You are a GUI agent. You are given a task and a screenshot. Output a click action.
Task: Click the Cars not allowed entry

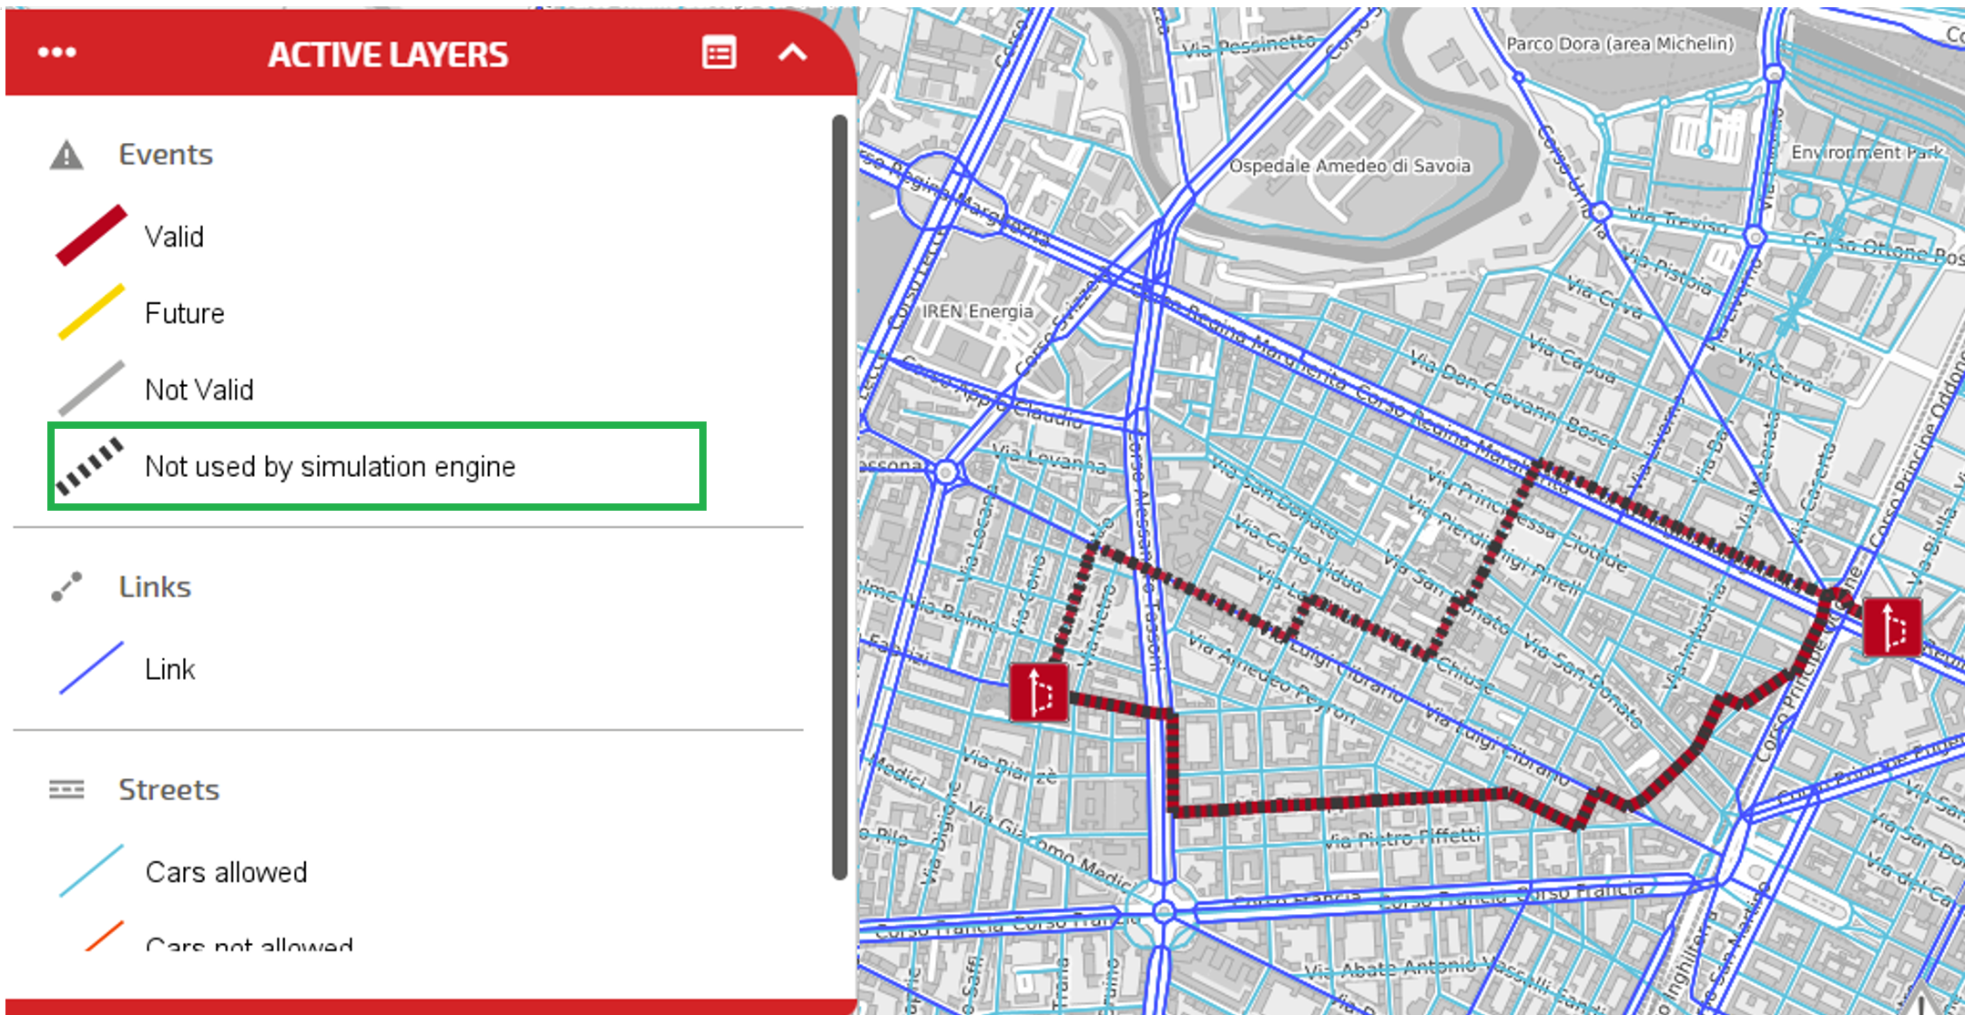pyautogui.click(x=249, y=943)
